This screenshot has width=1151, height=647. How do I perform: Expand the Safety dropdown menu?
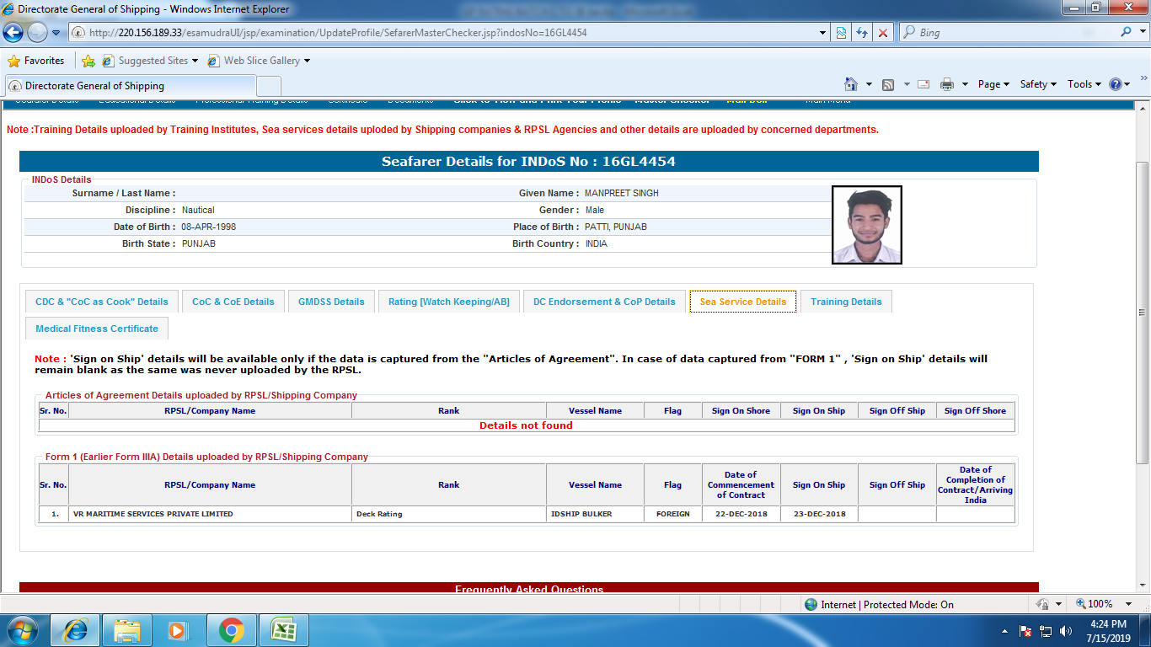(x=1037, y=84)
